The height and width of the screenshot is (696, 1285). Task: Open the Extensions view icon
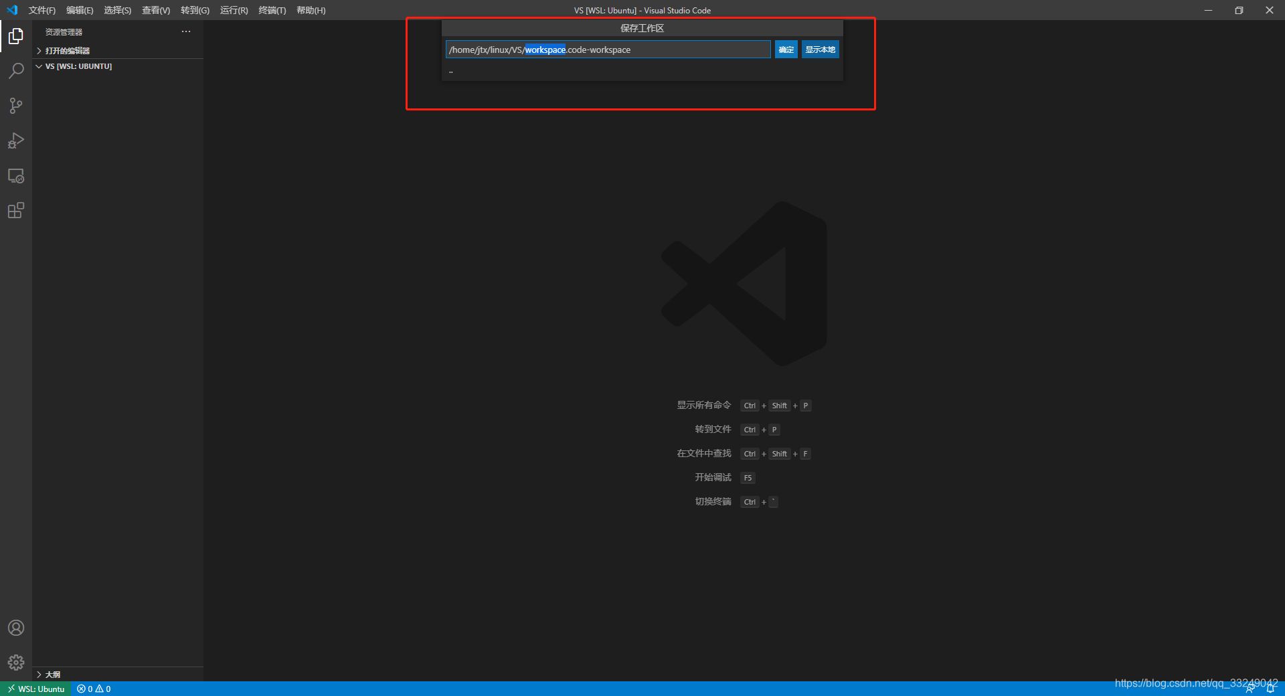click(x=16, y=211)
